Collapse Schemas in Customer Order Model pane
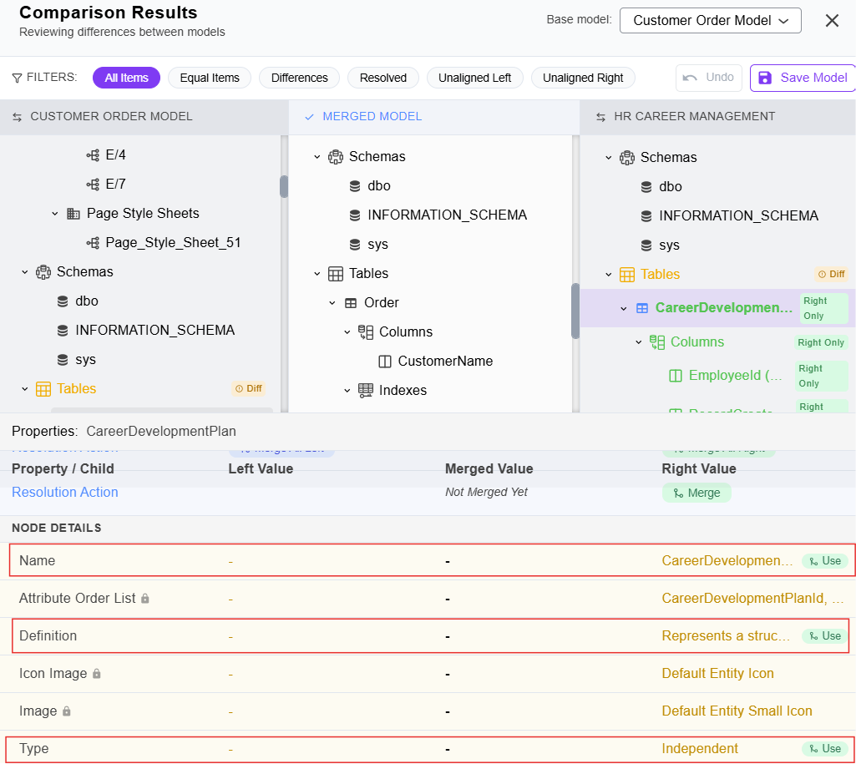The image size is (856, 764). point(24,271)
